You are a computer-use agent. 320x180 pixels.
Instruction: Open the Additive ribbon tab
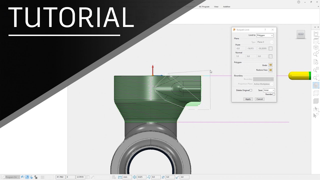[x=226, y=7]
